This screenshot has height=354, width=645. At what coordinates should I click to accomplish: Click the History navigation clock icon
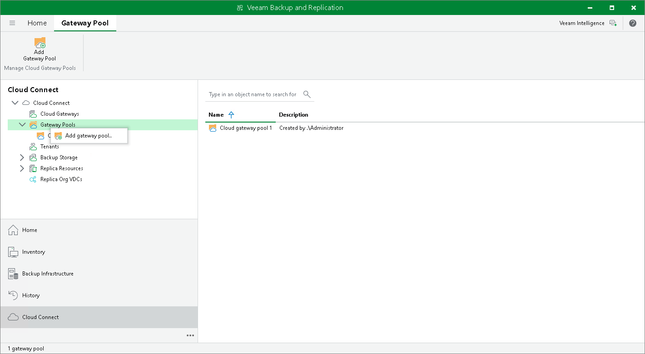[14, 295]
